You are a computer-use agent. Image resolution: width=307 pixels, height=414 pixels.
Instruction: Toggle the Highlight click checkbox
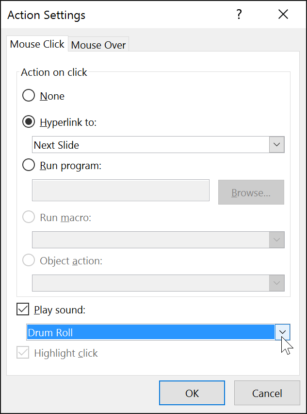click(24, 353)
